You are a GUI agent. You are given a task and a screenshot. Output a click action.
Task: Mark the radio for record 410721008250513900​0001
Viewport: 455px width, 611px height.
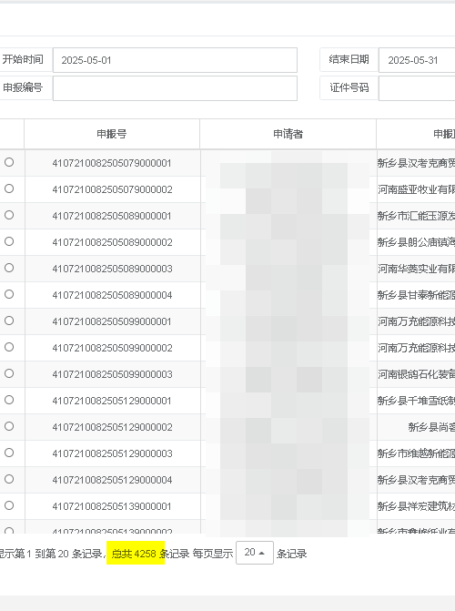(9, 505)
